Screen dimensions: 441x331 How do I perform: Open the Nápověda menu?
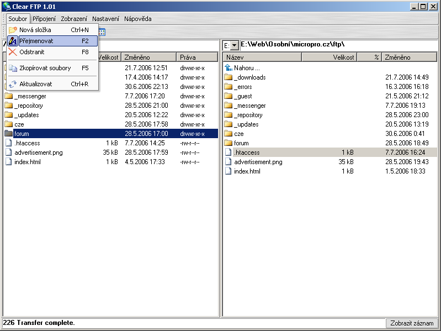[x=137, y=19]
